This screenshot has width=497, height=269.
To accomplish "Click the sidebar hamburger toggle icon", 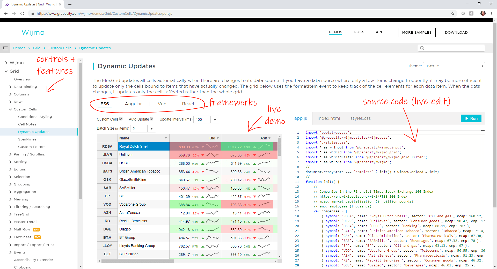I will click(5, 48).
